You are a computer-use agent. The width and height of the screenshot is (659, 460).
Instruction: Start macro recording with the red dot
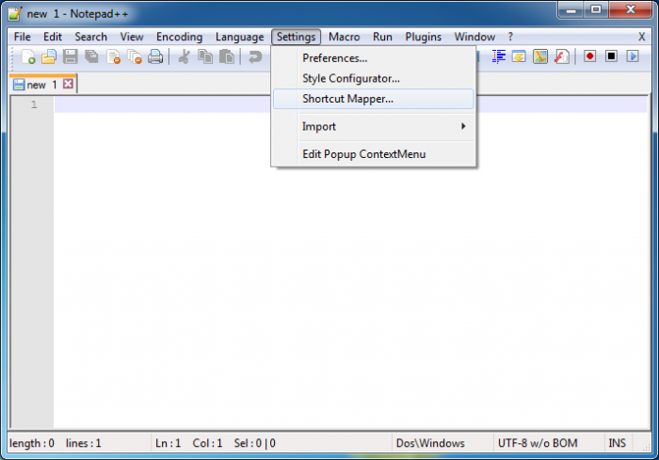click(x=590, y=56)
